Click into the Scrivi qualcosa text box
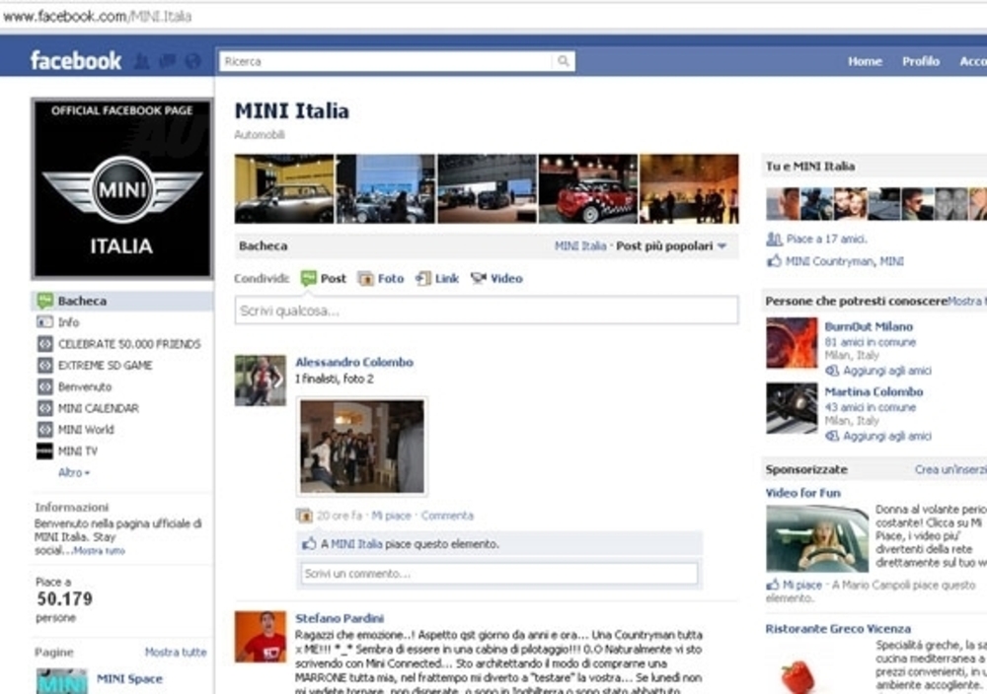This screenshot has height=694, width=987. [x=486, y=311]
